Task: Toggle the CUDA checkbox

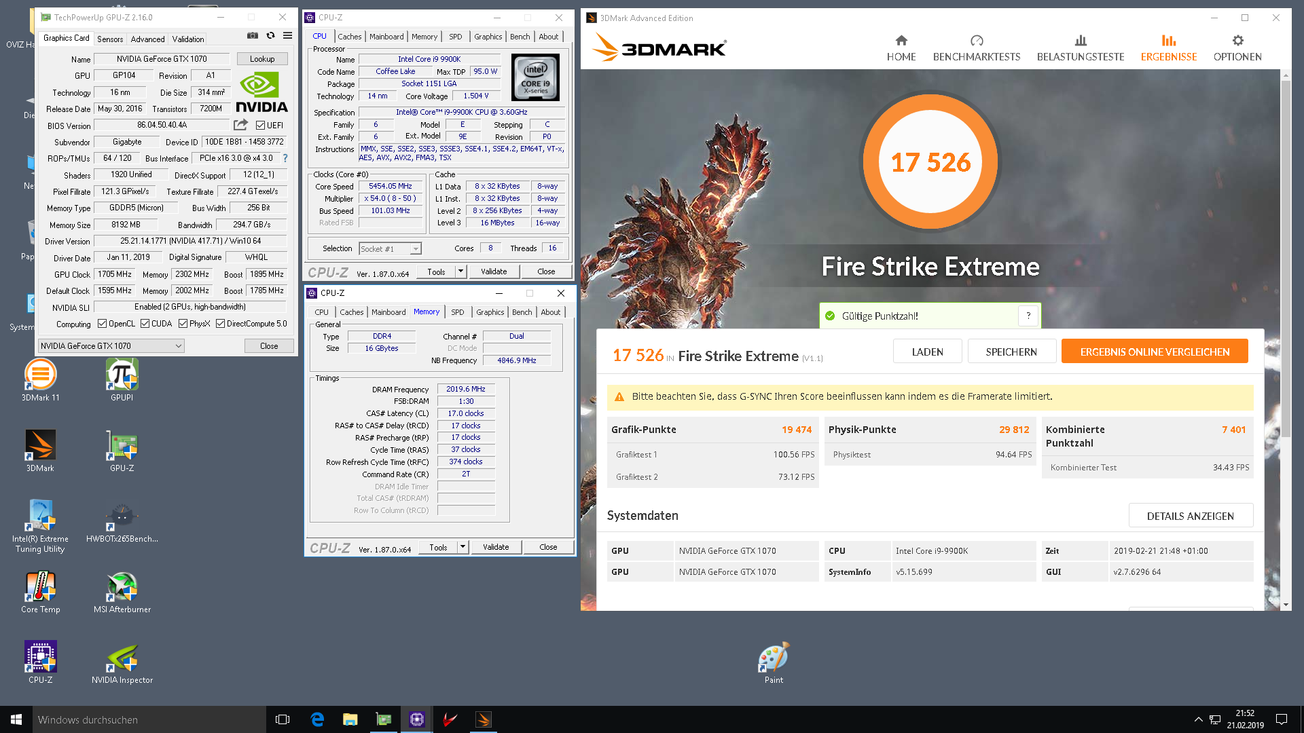Action: pos(145,324)
